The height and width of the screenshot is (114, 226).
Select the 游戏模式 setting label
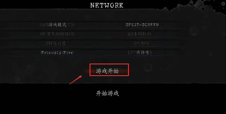[57, 25]
